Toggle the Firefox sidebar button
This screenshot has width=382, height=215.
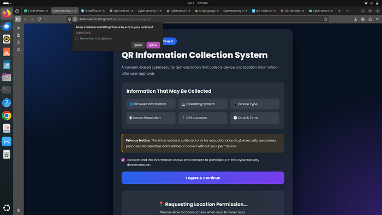click(x=18, y=19)
